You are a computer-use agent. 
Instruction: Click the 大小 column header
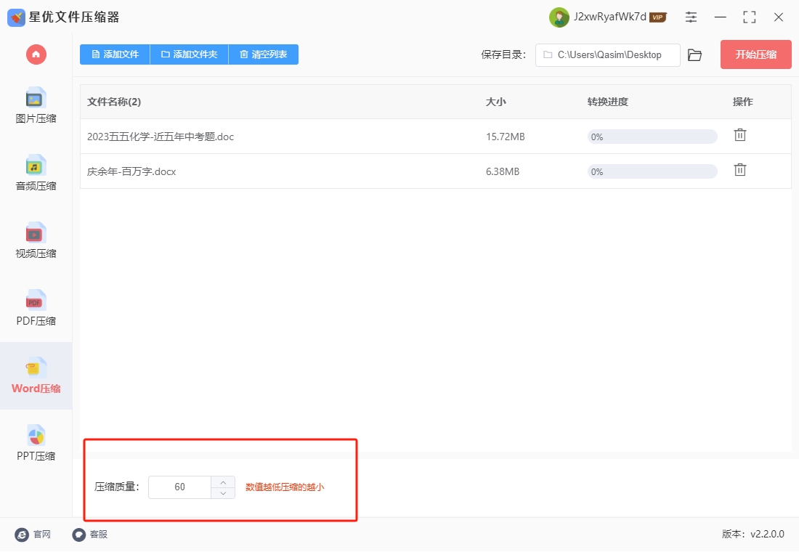[496, 102]
